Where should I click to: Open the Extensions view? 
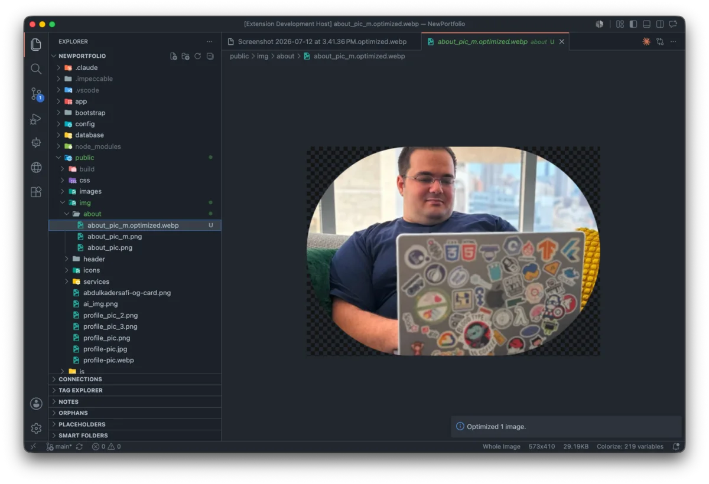tap(36, 192)
